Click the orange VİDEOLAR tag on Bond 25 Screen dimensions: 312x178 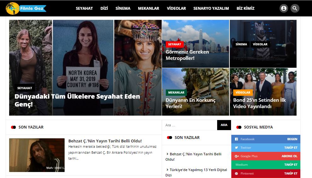(243, 93)
